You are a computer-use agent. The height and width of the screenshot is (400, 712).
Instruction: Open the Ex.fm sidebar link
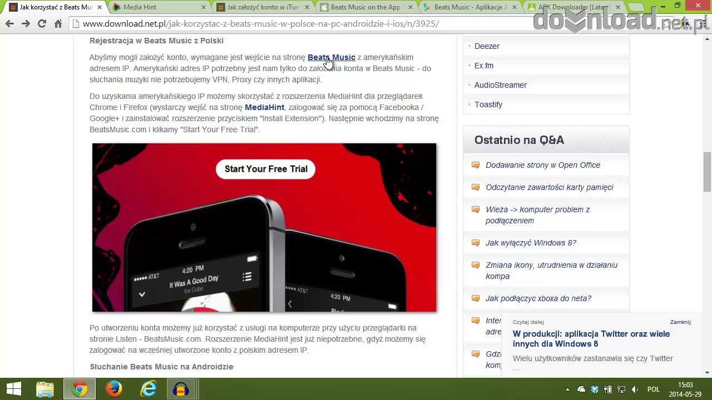pos(484,66)
